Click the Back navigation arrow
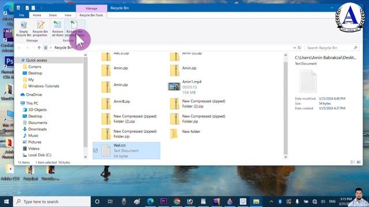The width and height of the screenshot is (369, 207). tap(19, 48)
